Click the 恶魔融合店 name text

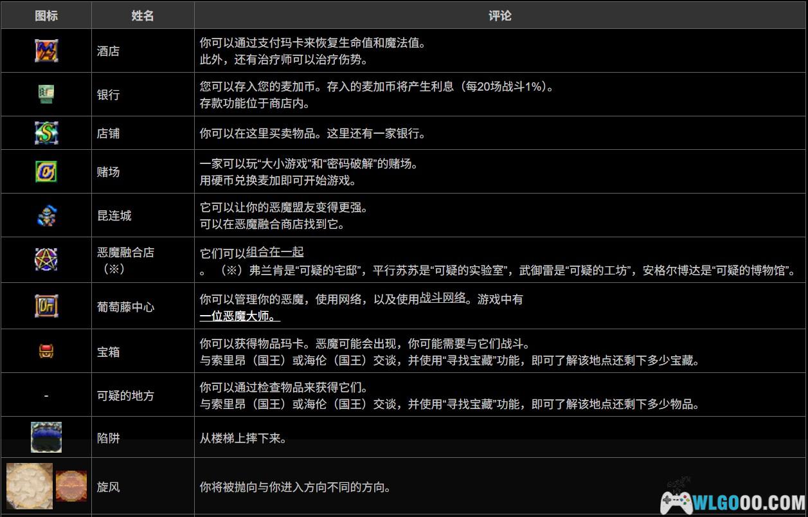(x=125, y=253)
